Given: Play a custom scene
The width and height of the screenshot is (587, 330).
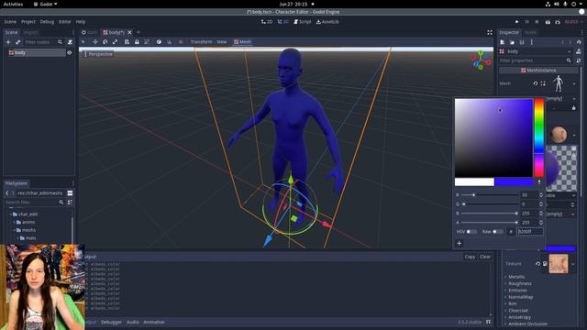Looking at the screenshot, I should click(558, 22).
